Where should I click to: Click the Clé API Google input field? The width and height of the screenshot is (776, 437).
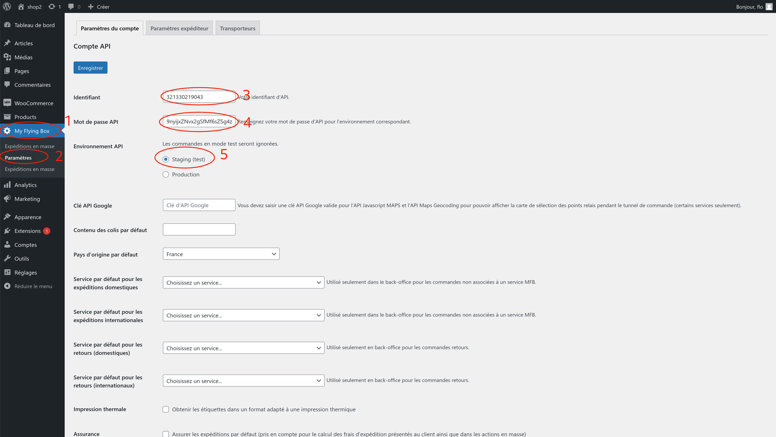tap(199, 205)
